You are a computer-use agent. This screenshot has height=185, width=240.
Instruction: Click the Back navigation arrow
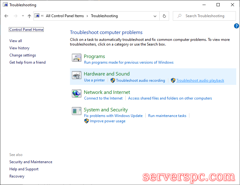click(6, 16)
